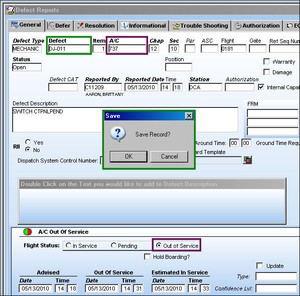Click the Defect number field DJ-011
Screen dimensions: 300x296
coord(69,49)
